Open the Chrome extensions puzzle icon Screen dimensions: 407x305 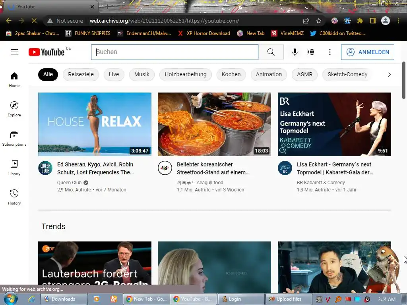[x=360, y=21]
